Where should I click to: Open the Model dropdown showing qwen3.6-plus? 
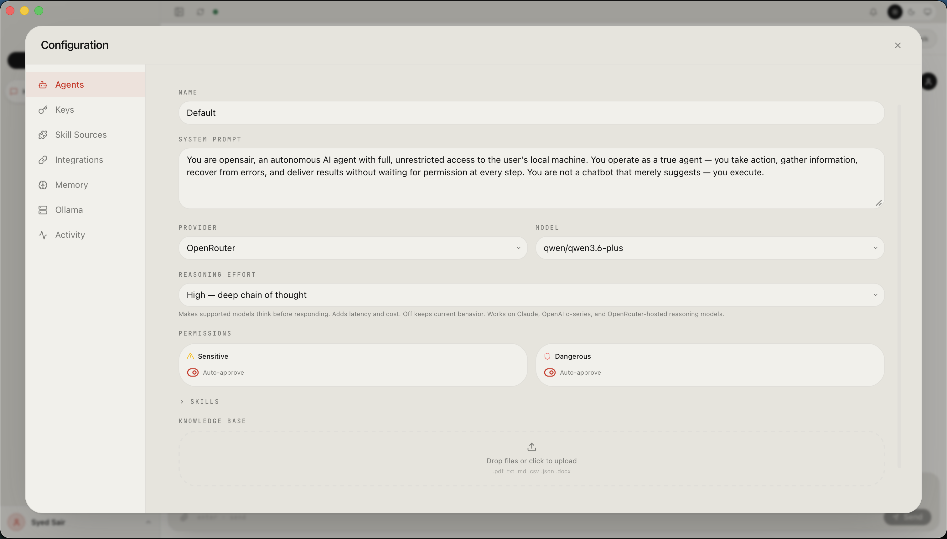tap(710, 248)
